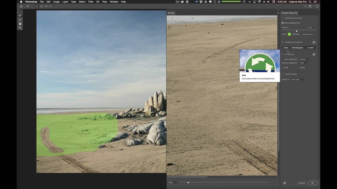Choose Rectangular sampling area option
The width and height of the screenshot is (337, 189).
(297, 48)
